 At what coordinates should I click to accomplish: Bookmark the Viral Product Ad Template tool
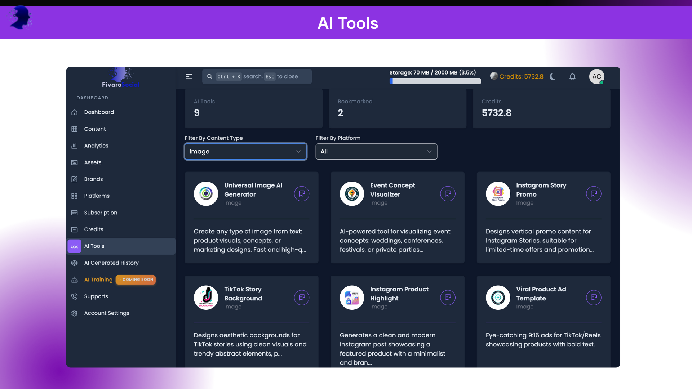click(594, 298)
